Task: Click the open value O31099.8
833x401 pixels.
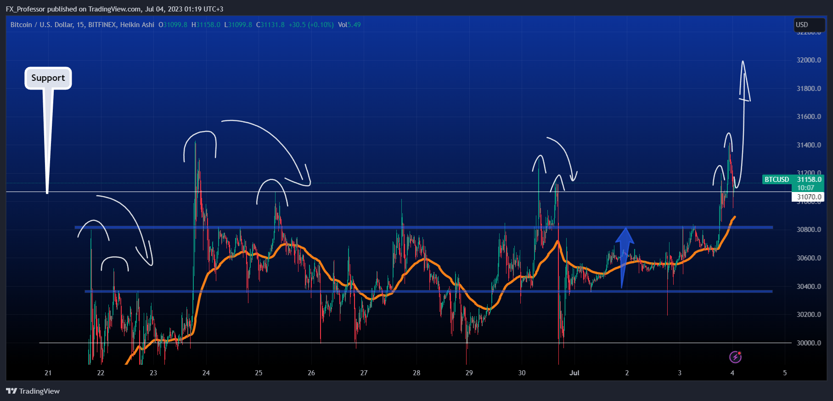Action: click(x=173, y=25)
